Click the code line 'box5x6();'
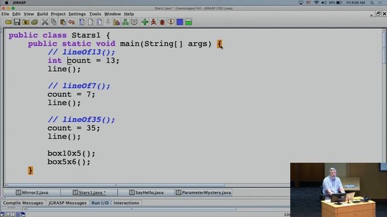Viewport: 387px width, 217px height. (69, 162)
